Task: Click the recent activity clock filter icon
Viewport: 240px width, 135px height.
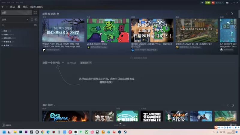Action: 32,19
